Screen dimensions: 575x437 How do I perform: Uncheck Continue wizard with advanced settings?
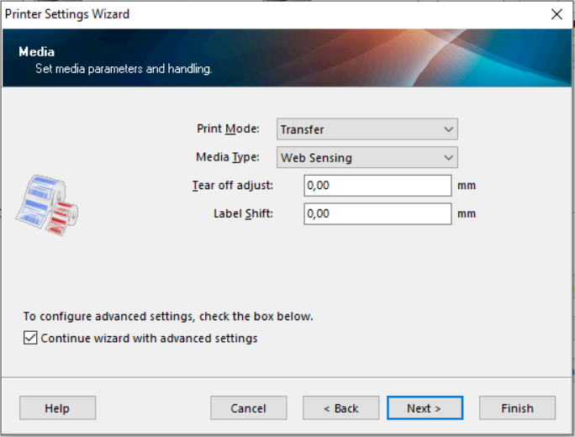31,339
